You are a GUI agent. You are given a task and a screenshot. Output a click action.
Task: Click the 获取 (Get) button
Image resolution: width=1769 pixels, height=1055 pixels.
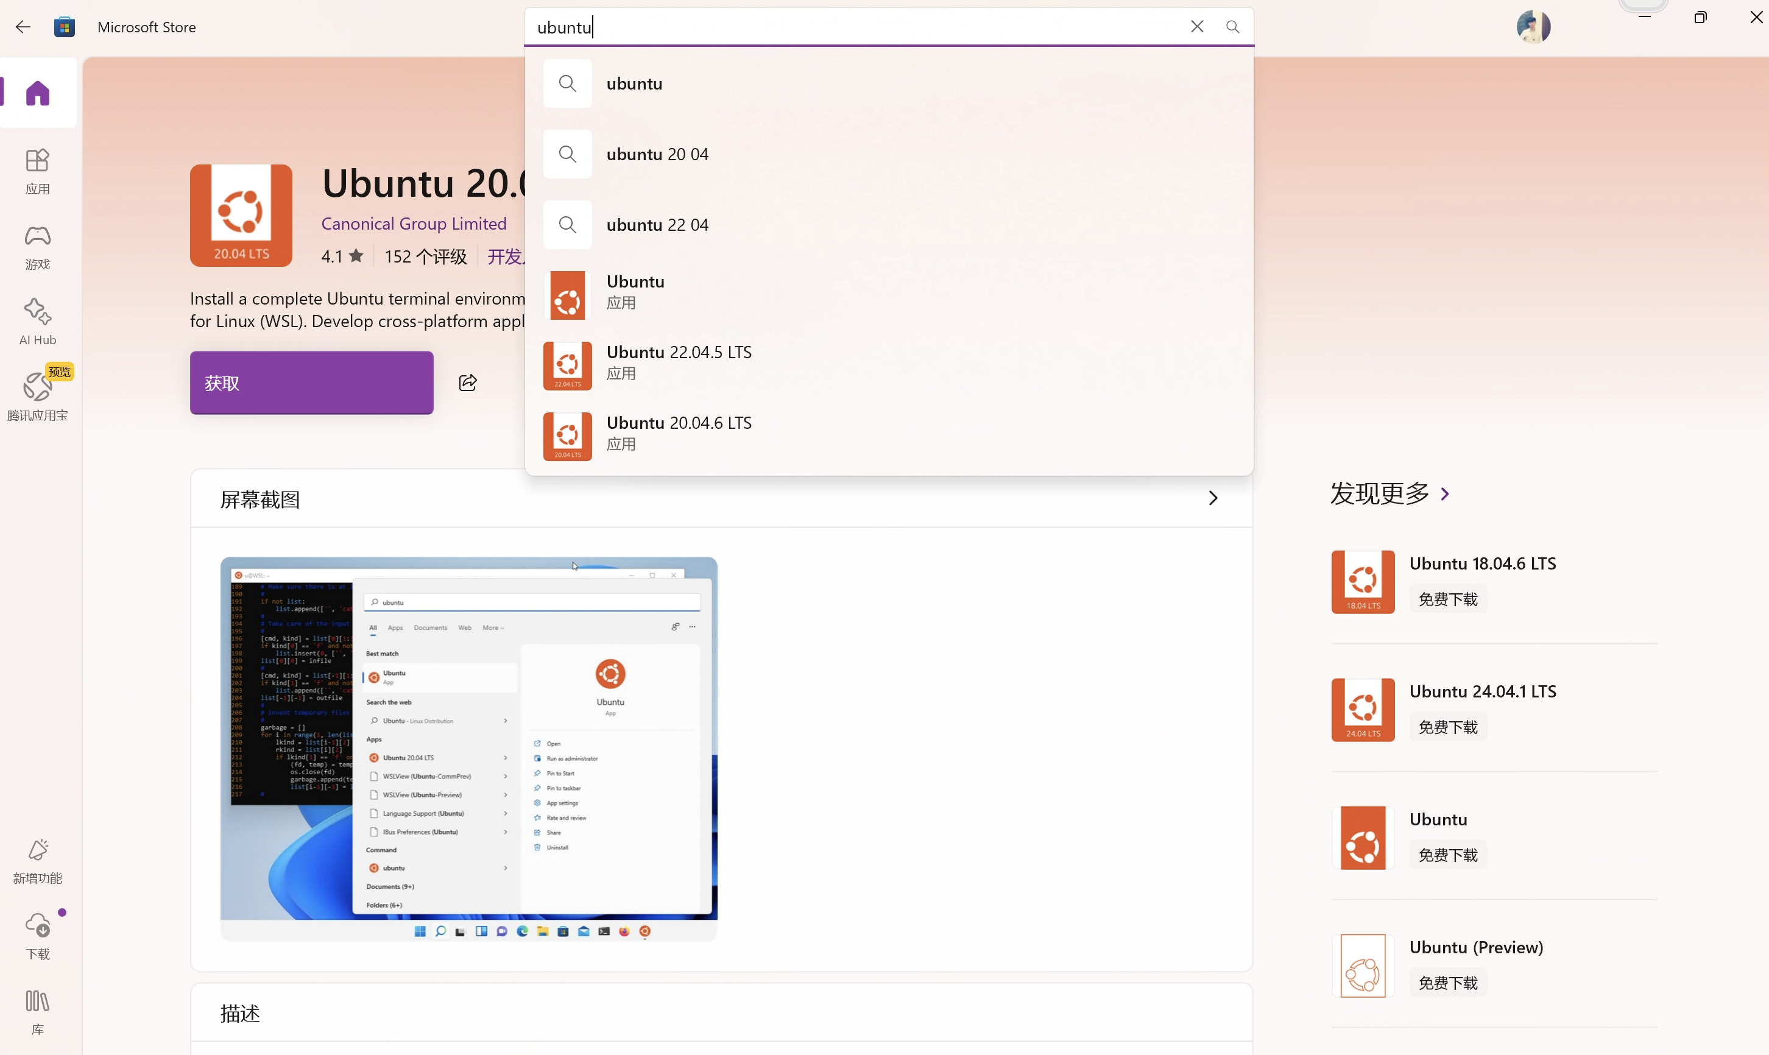311,383
